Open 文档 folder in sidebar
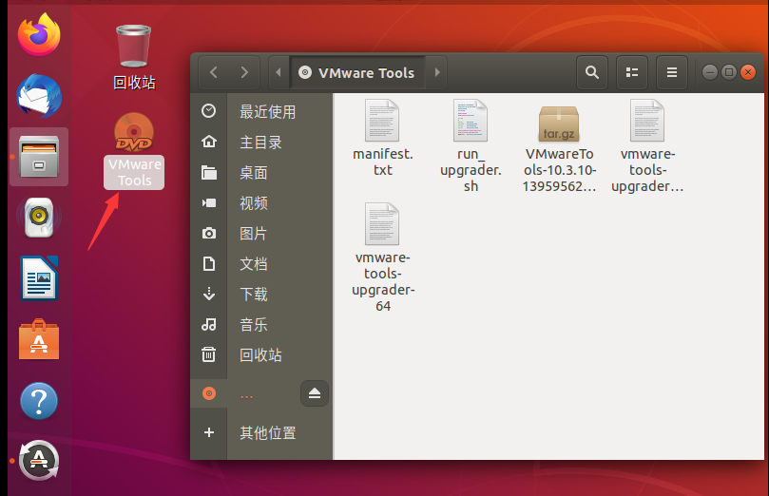The image size is (769, 496). tap(261, 264)
